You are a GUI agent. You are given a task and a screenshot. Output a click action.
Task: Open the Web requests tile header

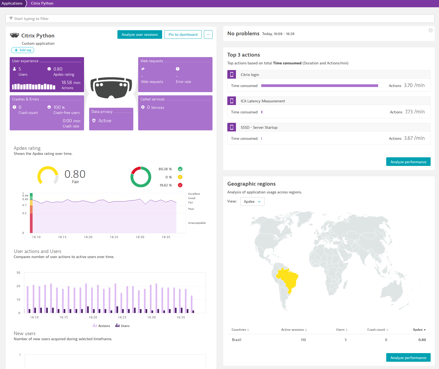tap(152, 61)
